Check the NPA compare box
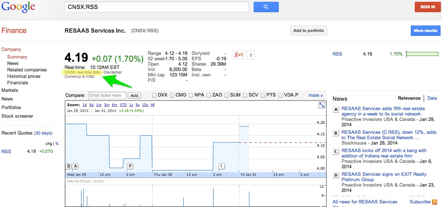Screen dimensions: 442x207 [191, 95]
